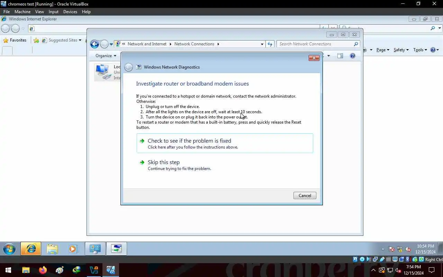Open Internet Explorer help dropdown
The width and height of the screenshot is (443, 277).
click(x=435, y=50)
